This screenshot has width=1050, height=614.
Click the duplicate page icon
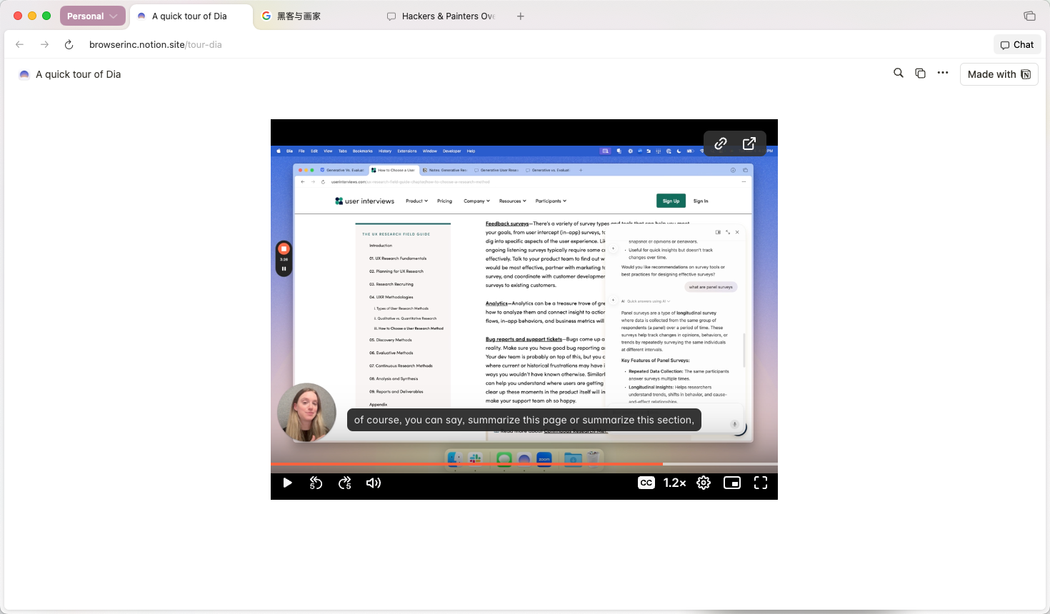click(921, 73)
